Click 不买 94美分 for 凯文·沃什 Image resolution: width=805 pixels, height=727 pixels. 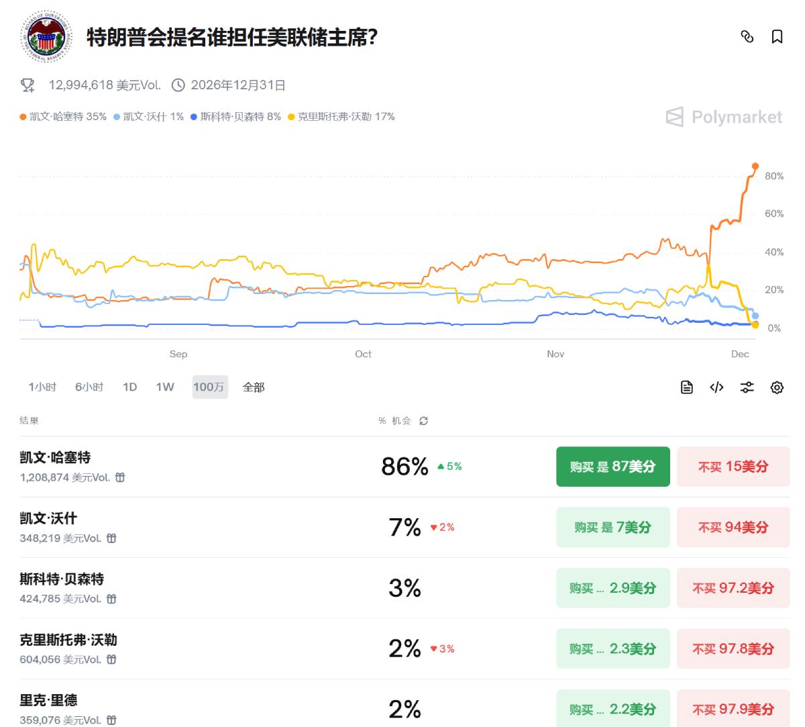pyautogui.click(x=733, y=527)
